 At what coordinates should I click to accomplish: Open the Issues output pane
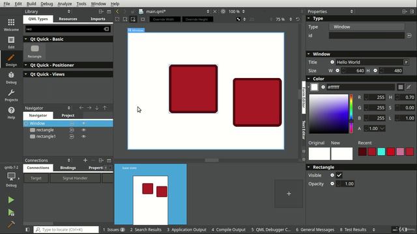113,229
